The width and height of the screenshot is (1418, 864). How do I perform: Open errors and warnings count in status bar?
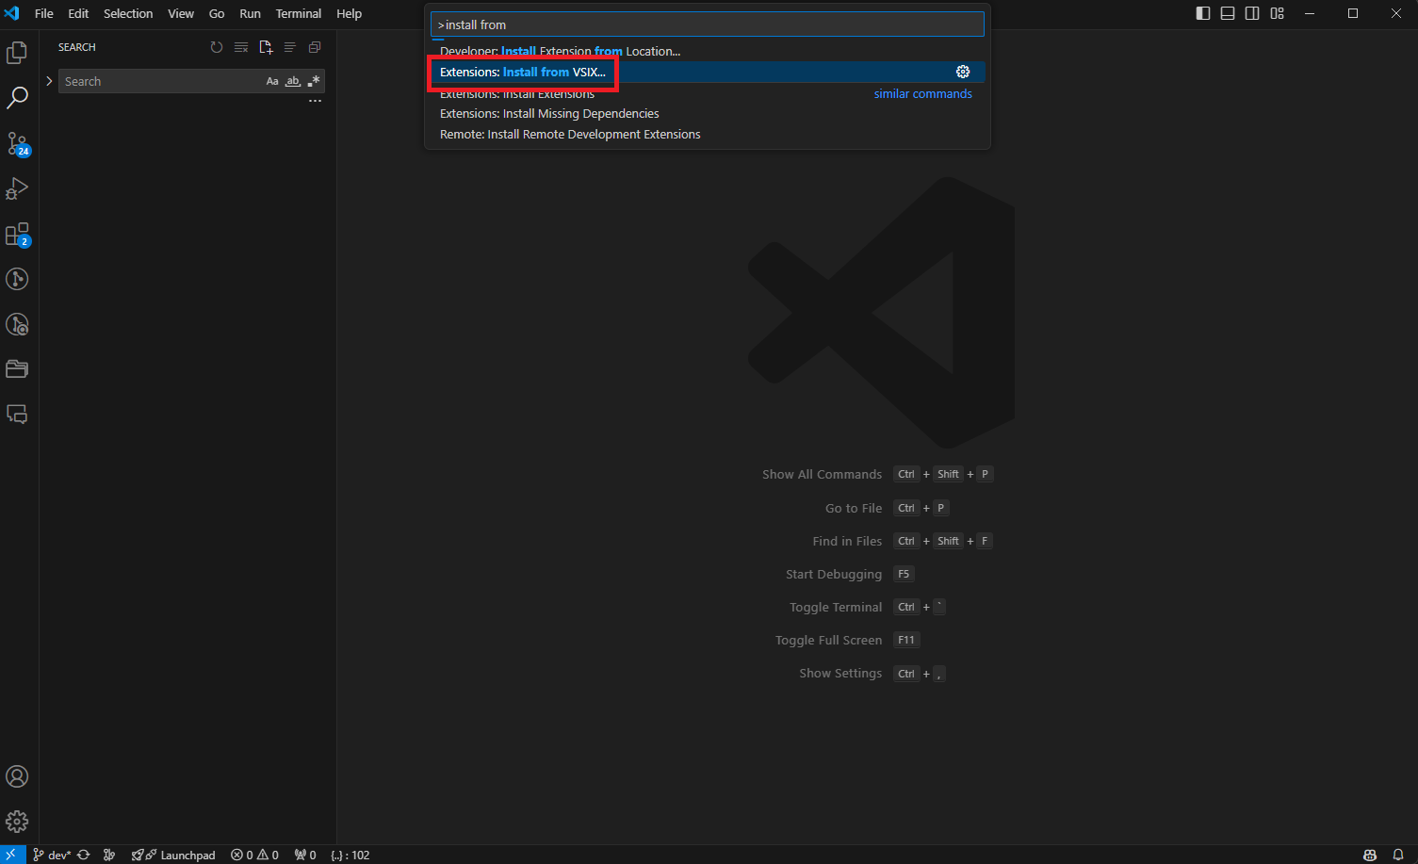[254, 855]
